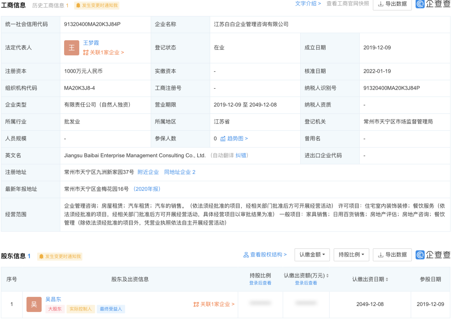View 查看工商官网快照
455x322 pixels.
[x=348, y=3]
